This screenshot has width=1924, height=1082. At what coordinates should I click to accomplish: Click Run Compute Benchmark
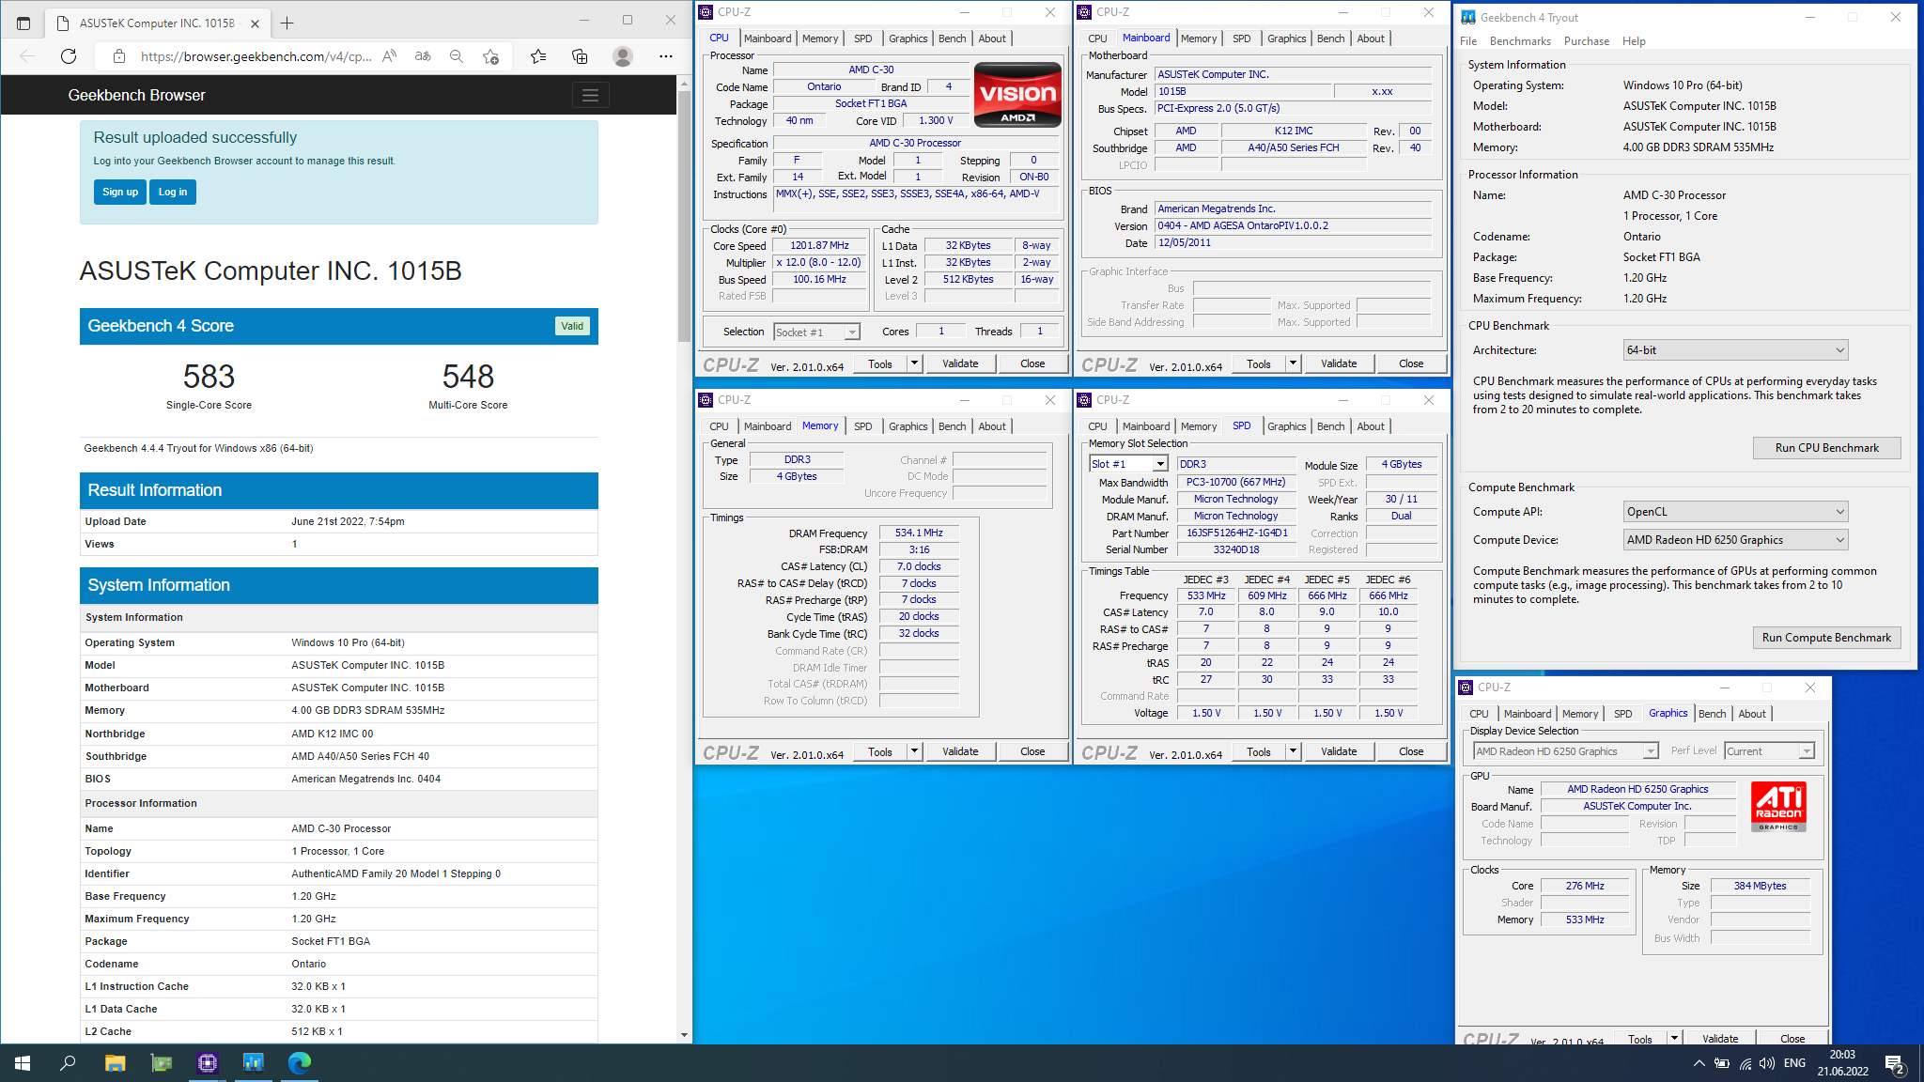[1826, 638]
